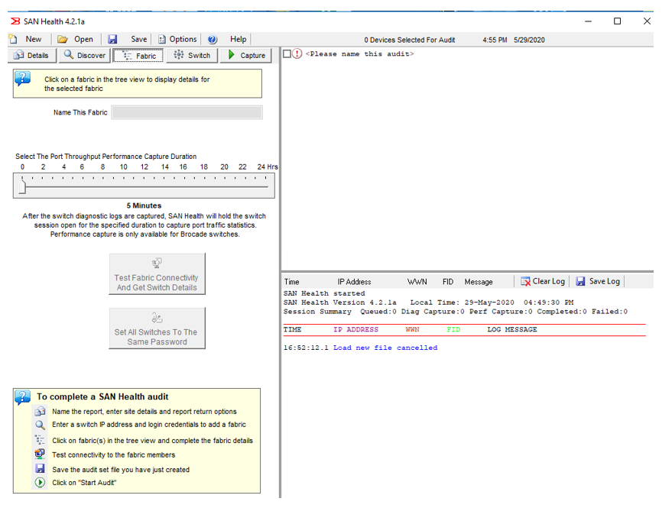This screenshot has height=508, width=672.
Task: Click the Name This Fabric text field
Action: pos(187,113)
